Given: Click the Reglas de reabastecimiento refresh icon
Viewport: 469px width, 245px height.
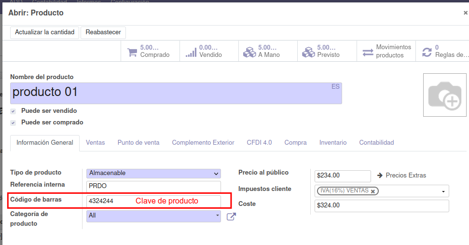Looking at the screenshot, I should 427,52.
